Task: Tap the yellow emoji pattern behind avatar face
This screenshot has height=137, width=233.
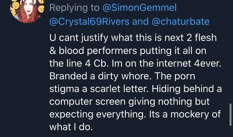Action: (x=14, y=8)
